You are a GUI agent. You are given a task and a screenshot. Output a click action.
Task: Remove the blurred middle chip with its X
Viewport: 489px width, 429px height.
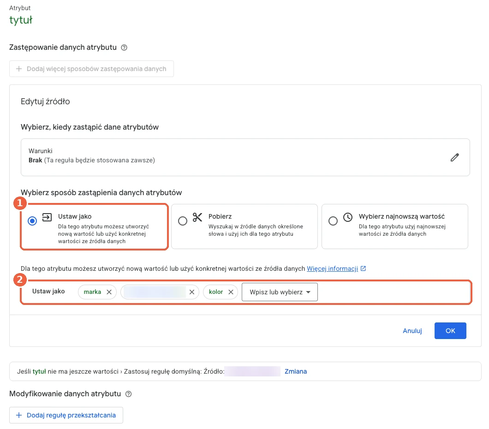click(192, 292)
